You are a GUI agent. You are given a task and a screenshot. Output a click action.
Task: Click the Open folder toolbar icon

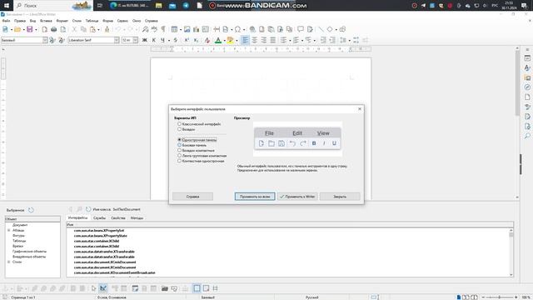point(17,30)
